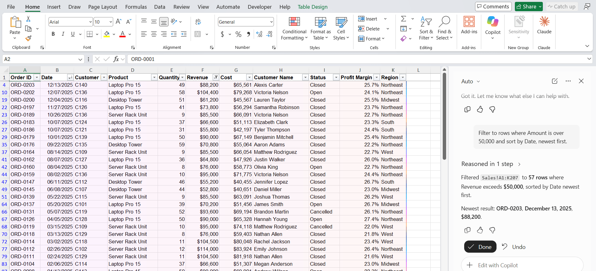Toggle Bold formatting
The width and height of the screenshot is (596, 271).
point(53,34)
